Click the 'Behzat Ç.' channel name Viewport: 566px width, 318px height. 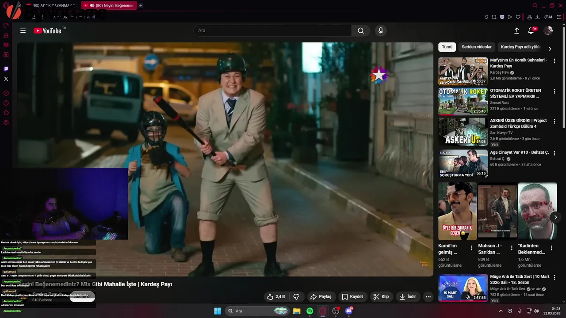pos(497,159)
